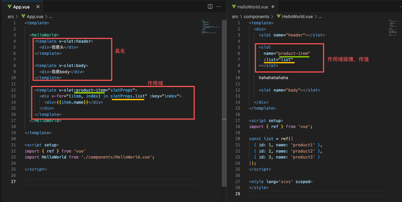Click the Vue icon on HelloWorld.vue tab
402x202 pixels.
point(234,7)
